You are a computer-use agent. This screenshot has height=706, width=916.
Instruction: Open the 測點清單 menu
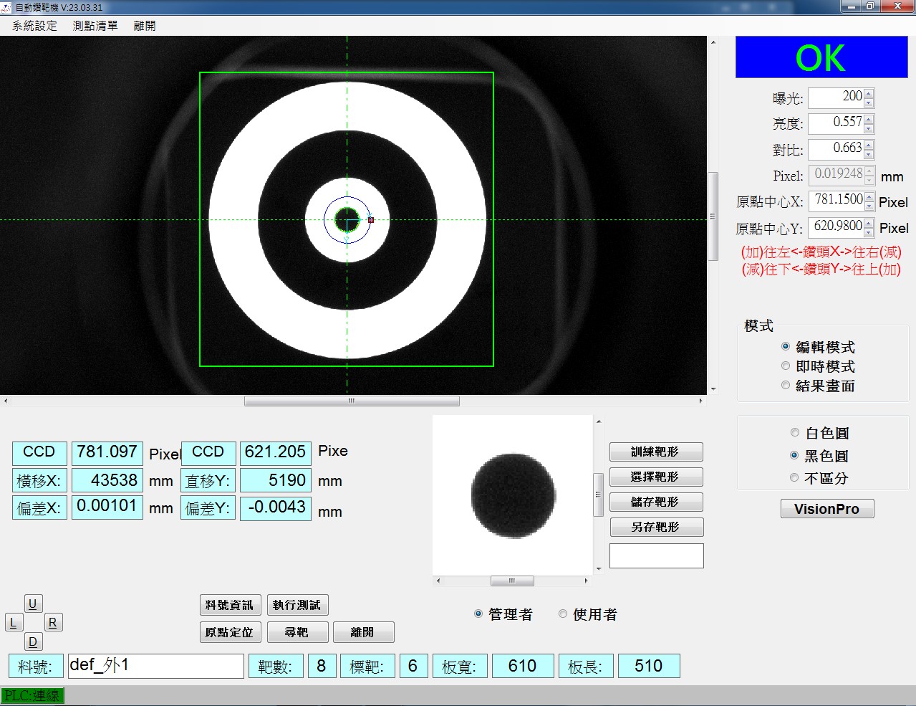(x=95, y=26)
